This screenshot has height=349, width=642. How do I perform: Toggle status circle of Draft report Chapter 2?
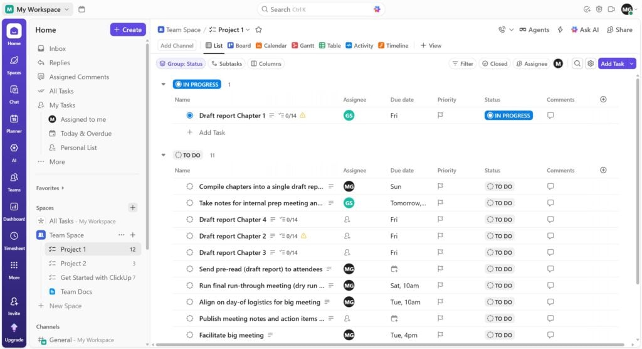pos(189,236)
